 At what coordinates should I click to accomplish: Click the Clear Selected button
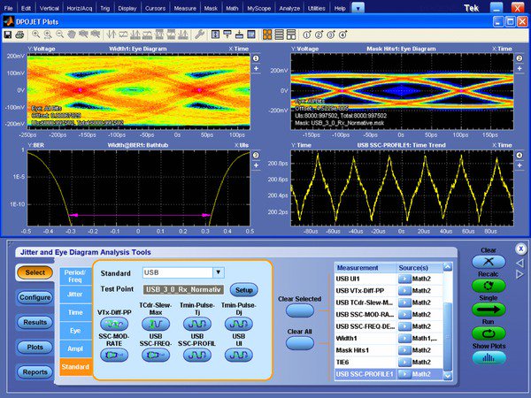[299, 311]
